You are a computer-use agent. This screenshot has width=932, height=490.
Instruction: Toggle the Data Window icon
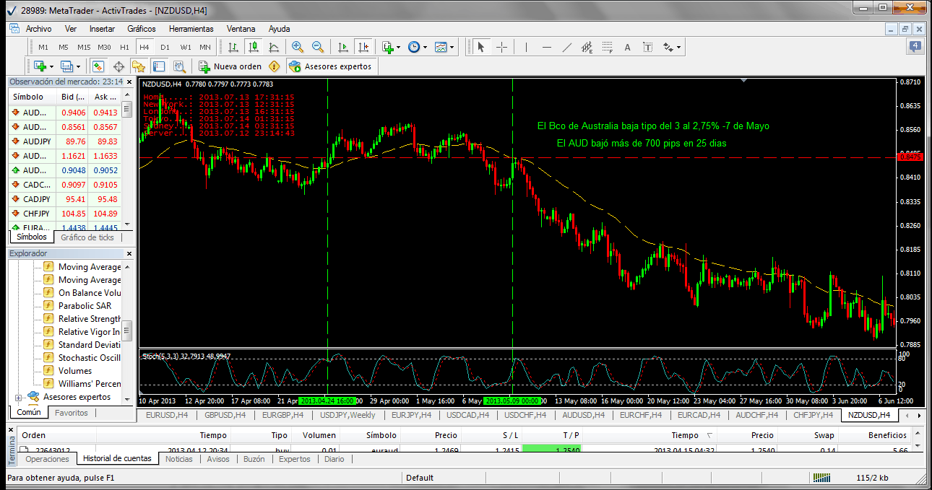pos(118,66)
